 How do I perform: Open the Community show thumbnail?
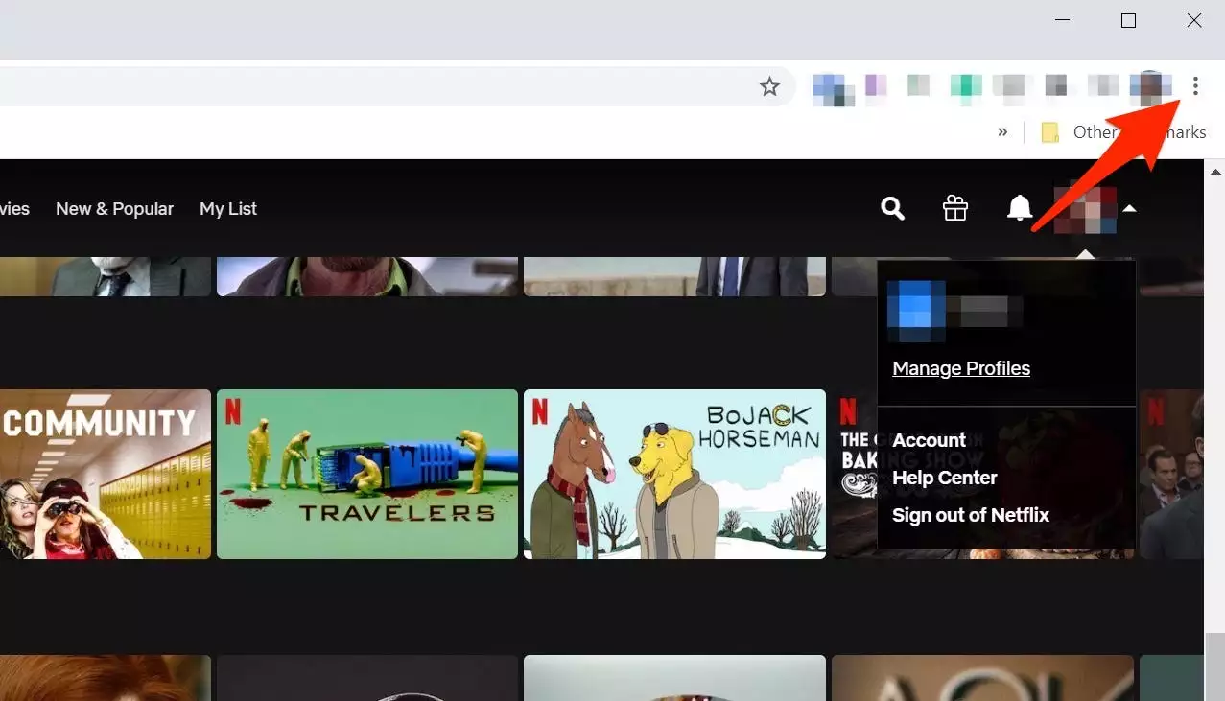105,474
